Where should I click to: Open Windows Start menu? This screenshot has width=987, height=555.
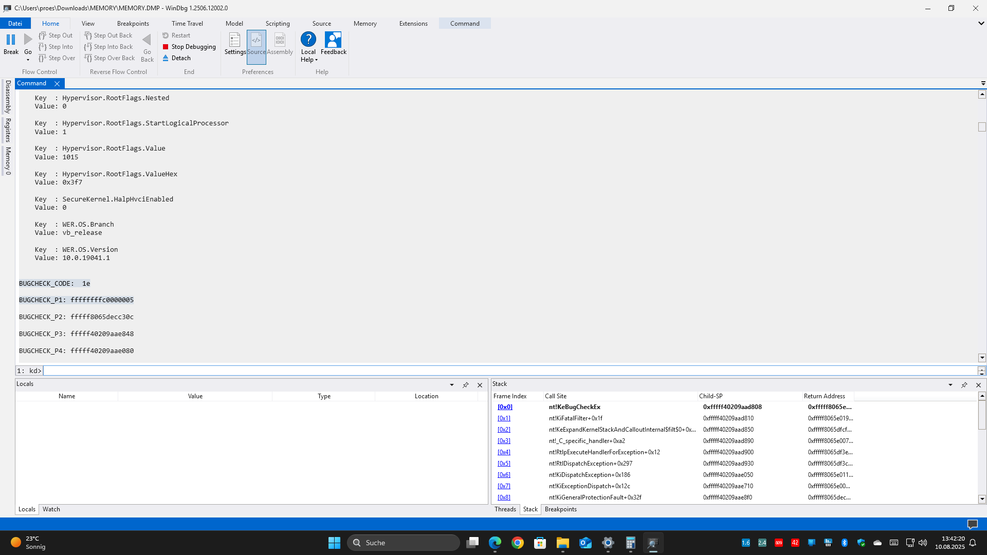pos(334,543)
